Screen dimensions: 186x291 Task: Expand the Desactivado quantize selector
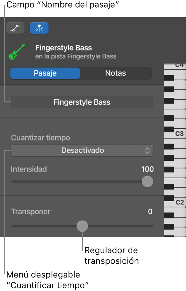point(82,151)
